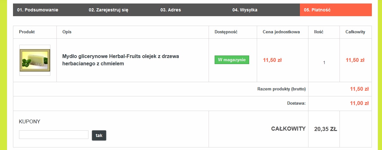Click the Dostępność column header
The height and width of the screenshot is (150, 382).
(226, 32)
